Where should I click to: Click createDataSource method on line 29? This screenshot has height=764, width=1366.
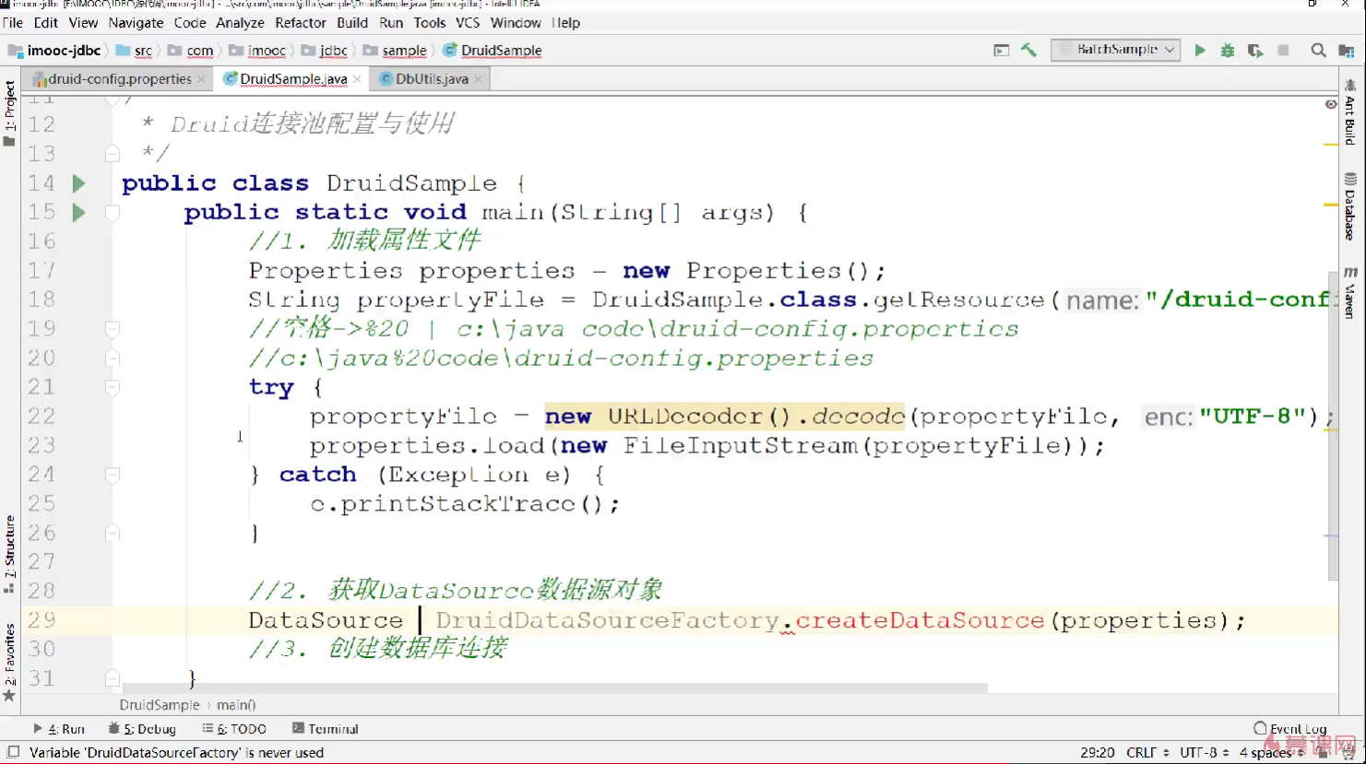point(920,620)
